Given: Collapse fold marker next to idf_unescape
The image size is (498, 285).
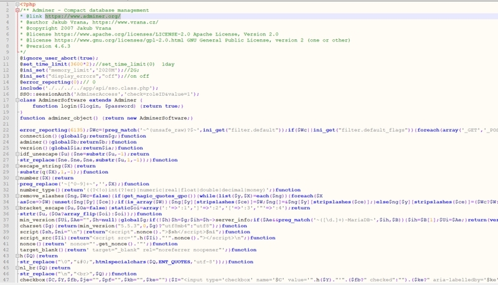Looking at the screenshot, I should (17, 154).
